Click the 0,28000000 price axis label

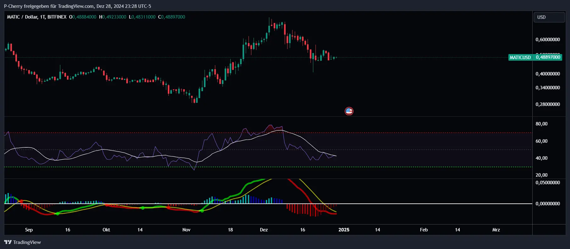click(548, 104)
